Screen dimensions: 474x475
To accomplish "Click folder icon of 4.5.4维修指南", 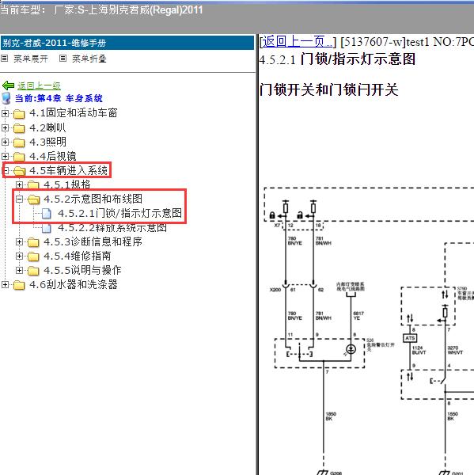I will [x=33, y=256].
